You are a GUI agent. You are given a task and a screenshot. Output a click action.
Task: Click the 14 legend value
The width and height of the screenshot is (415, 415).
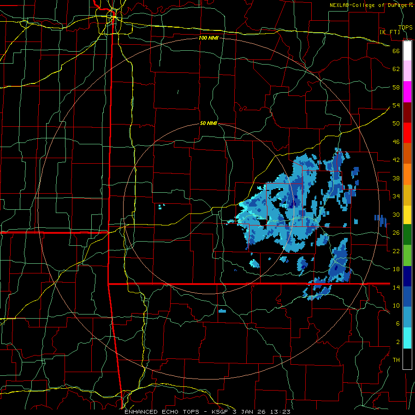click(396, 287)
